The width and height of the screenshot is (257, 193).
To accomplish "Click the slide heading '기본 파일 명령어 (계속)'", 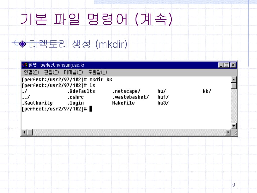I will (96, 19).
